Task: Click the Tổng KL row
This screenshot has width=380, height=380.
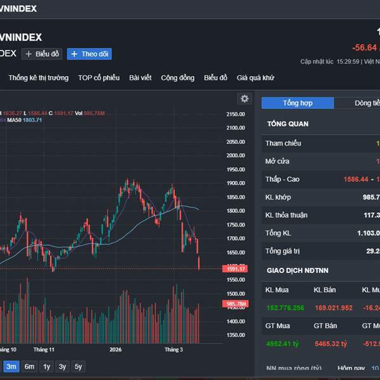Action: [x=321, y=233]
